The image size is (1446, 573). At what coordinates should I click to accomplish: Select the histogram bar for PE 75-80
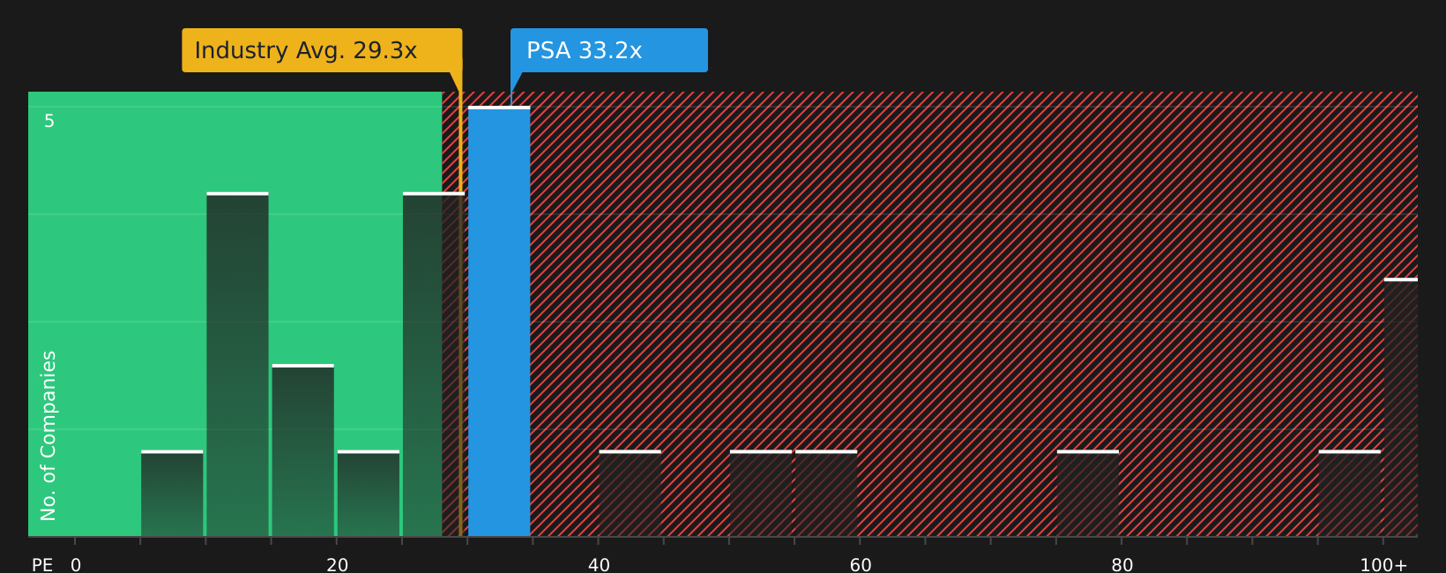(1088, 494)
